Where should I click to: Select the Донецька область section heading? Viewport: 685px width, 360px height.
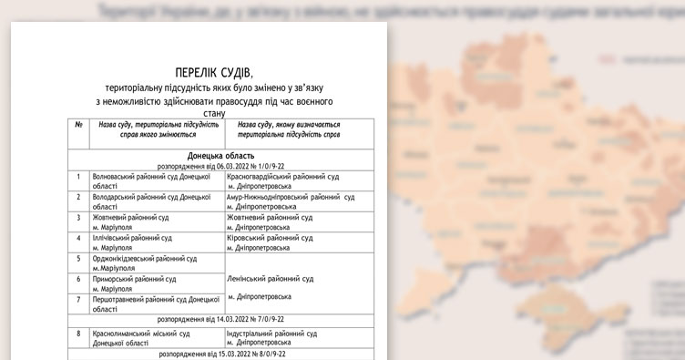[220, 156]
